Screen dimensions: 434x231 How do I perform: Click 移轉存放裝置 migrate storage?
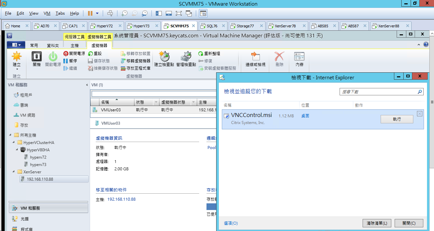[135, 54]
